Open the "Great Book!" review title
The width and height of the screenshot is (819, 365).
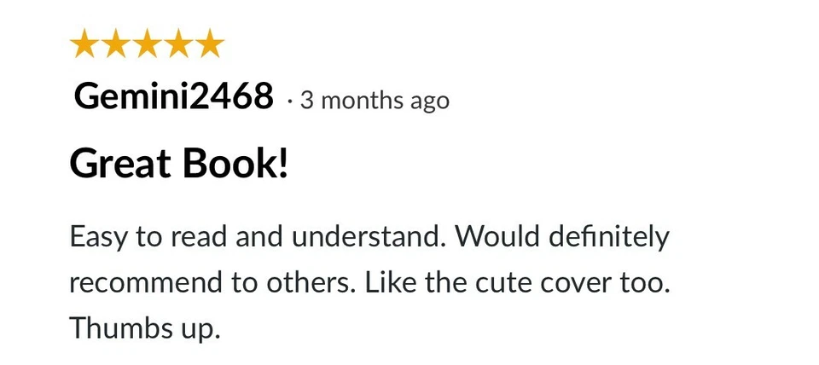click(x=178, y=164)
